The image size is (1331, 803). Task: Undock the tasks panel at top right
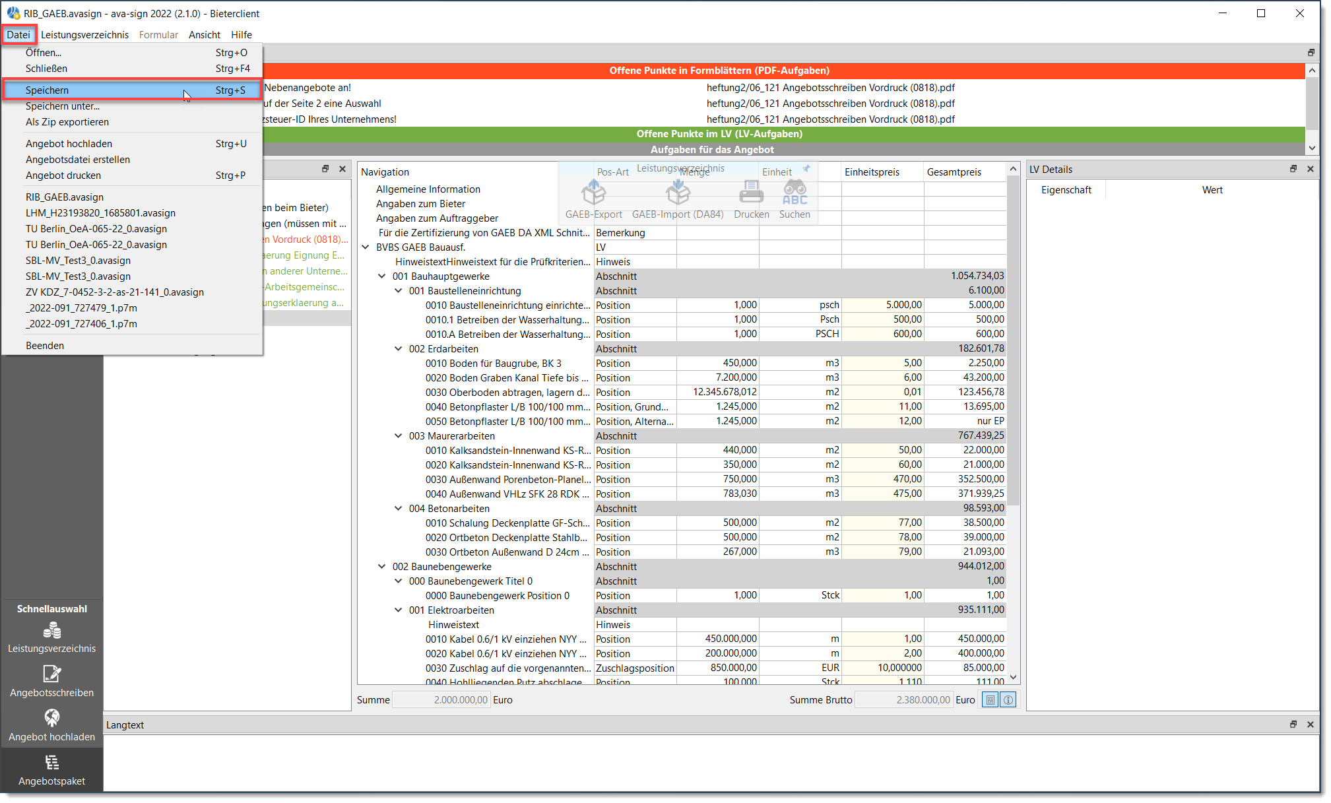1311,53
